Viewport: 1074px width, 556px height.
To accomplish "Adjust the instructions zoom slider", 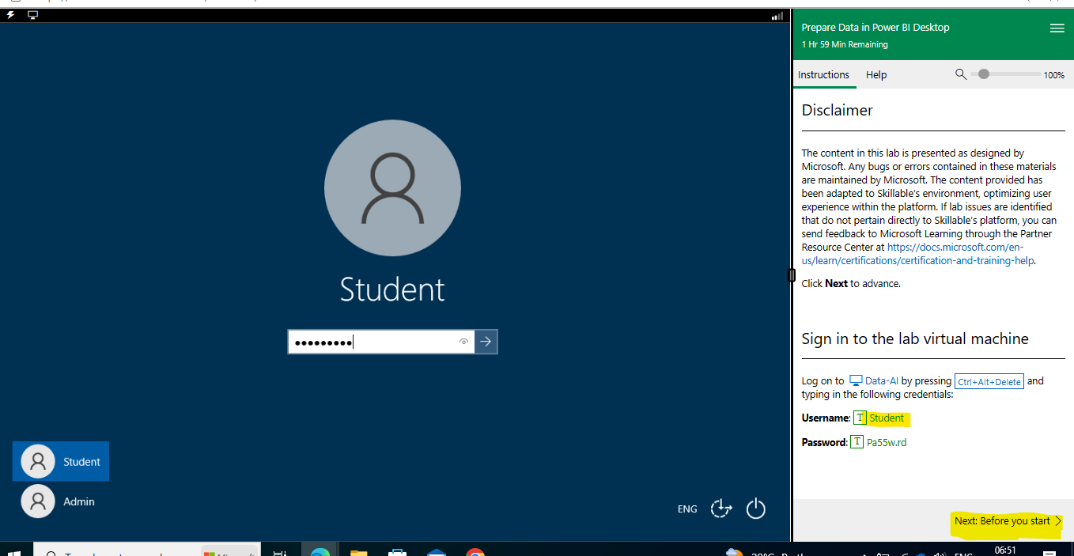I will click(1006, 74).
